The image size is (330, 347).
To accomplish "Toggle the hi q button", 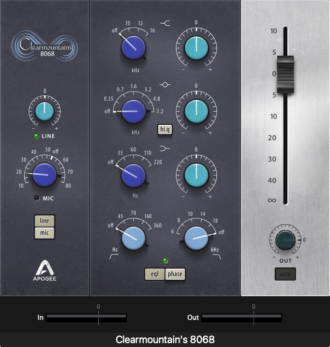I will point(165,129).
